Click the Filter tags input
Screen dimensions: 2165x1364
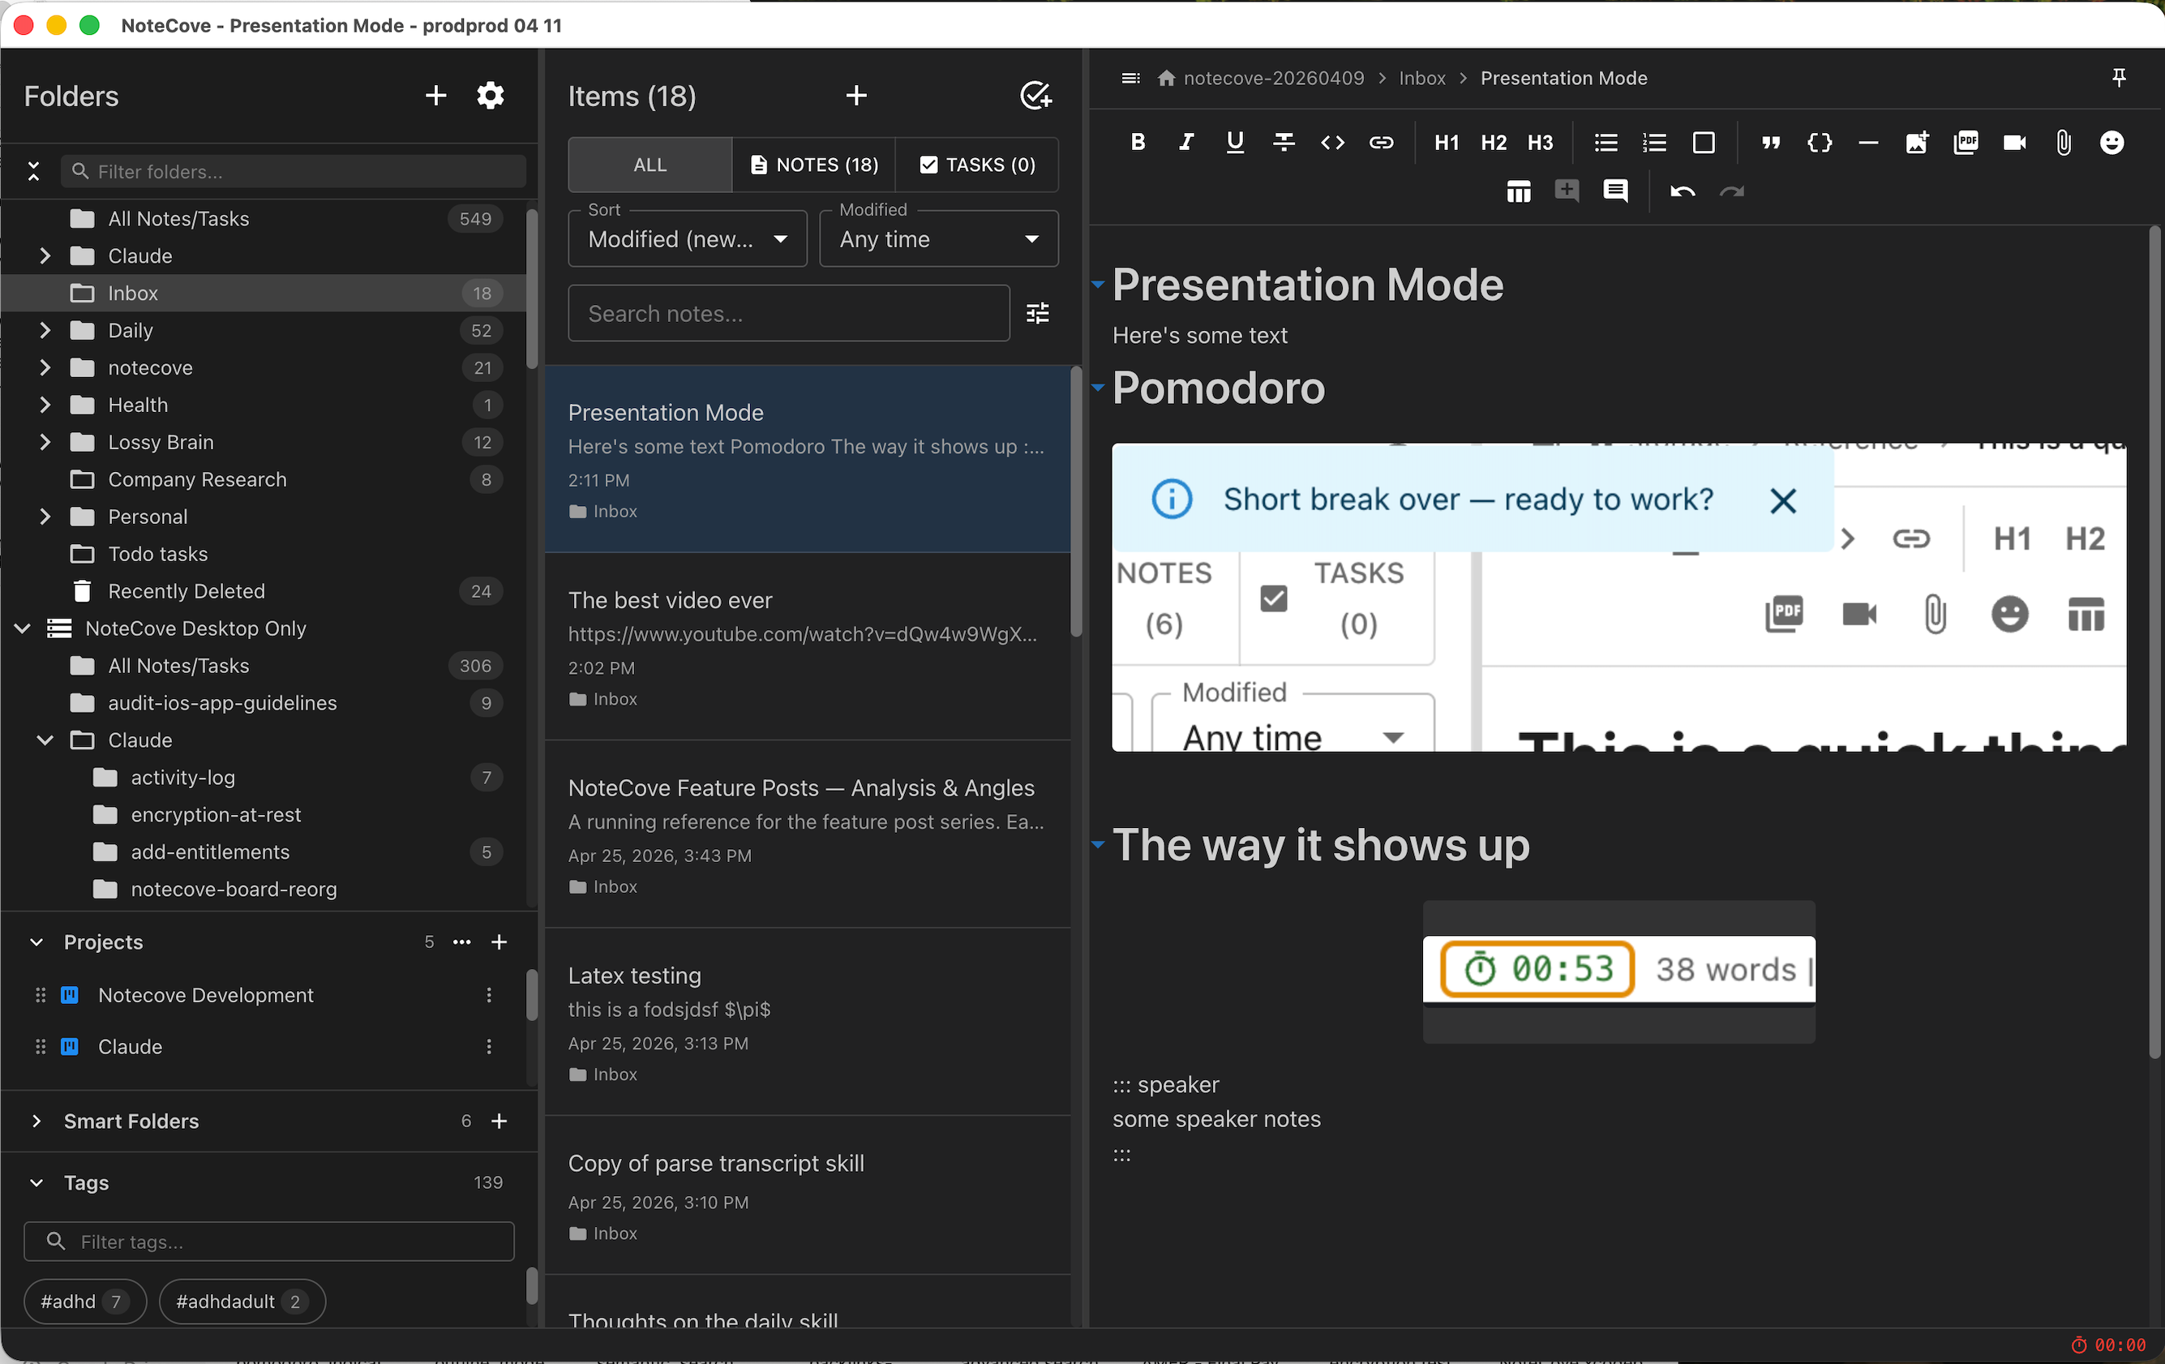point(269,1241)
